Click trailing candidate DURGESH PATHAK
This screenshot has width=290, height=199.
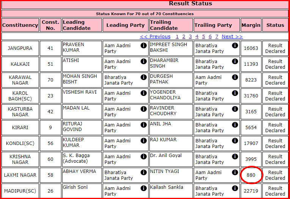pos(161,79)
